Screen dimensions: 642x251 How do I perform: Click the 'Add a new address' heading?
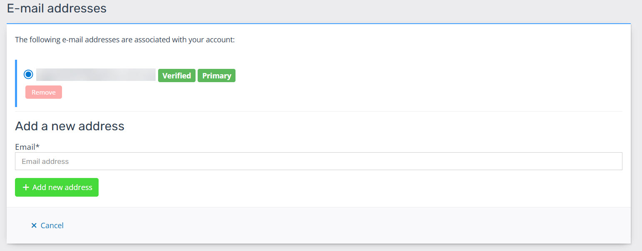[x=69, y=126]
